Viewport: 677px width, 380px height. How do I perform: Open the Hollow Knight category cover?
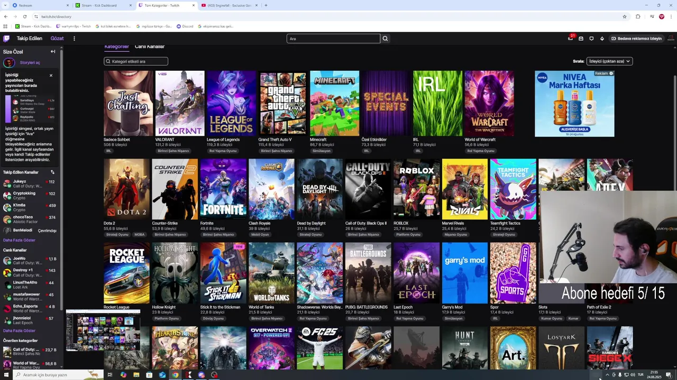pyautogui.click(x=175, y=273)
